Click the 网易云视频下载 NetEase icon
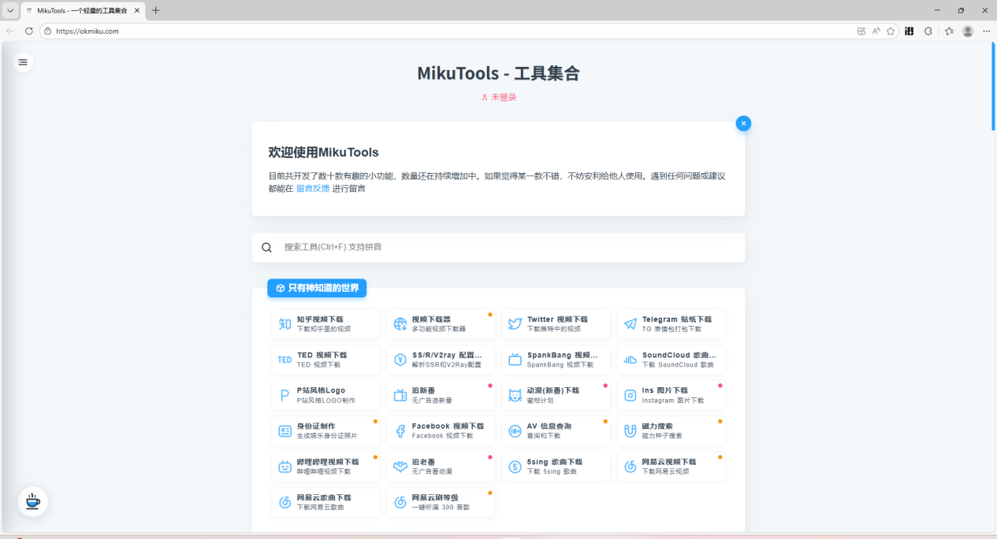Image resolution: width=997 pixels, height=539 pixels. click(x=631, y=467)
